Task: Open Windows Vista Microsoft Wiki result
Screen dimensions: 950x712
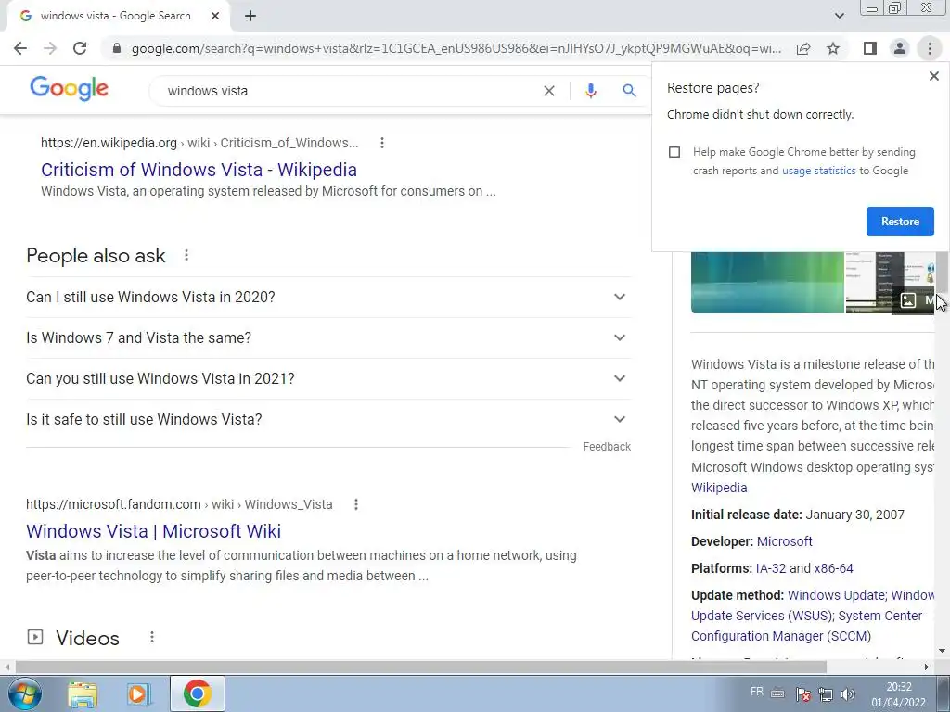Action: pos(153,531)
